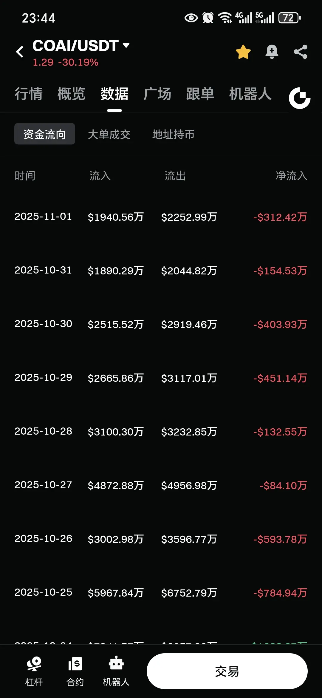The height and width of the screenshot is (698, 322).
Task: Select the 地址持币 filter chip
Action: [173, 134]
